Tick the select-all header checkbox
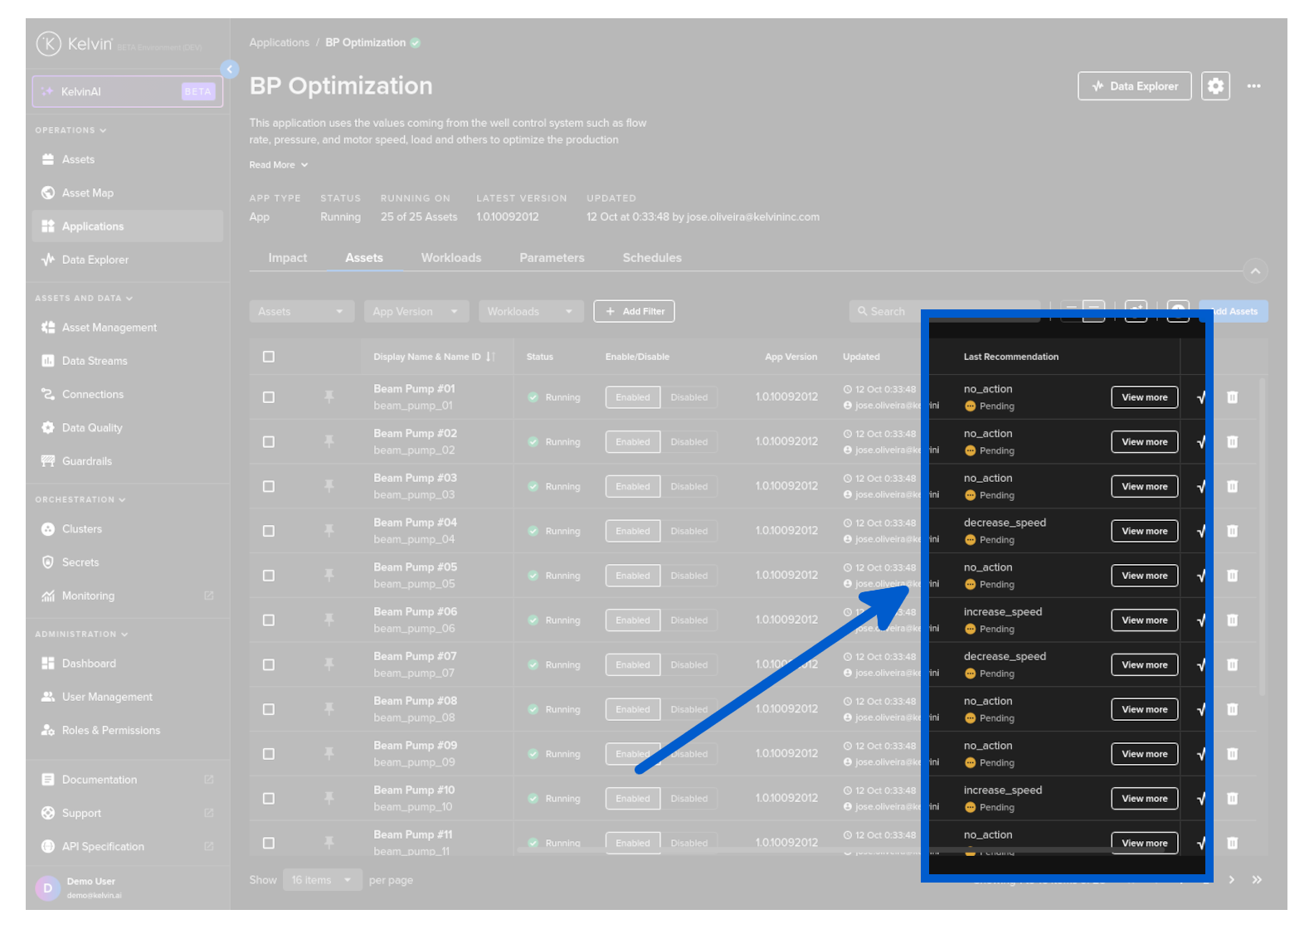This screenshot has width=1314, height=929. 269,357
